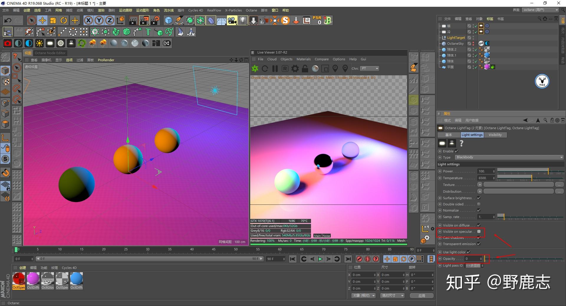Toggle the Double sided checkbox
This screenshot has height=306, width=566.
479,204
